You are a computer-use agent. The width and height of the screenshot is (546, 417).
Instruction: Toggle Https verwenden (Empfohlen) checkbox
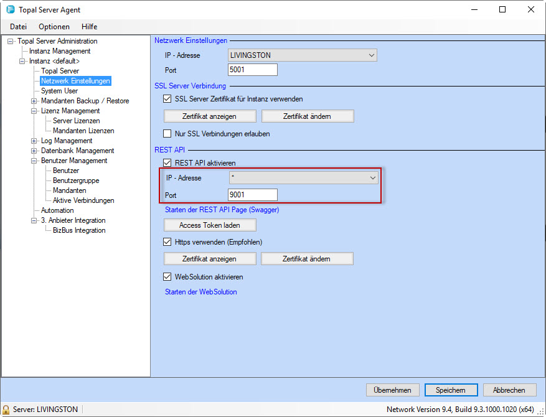pos(167,242)
